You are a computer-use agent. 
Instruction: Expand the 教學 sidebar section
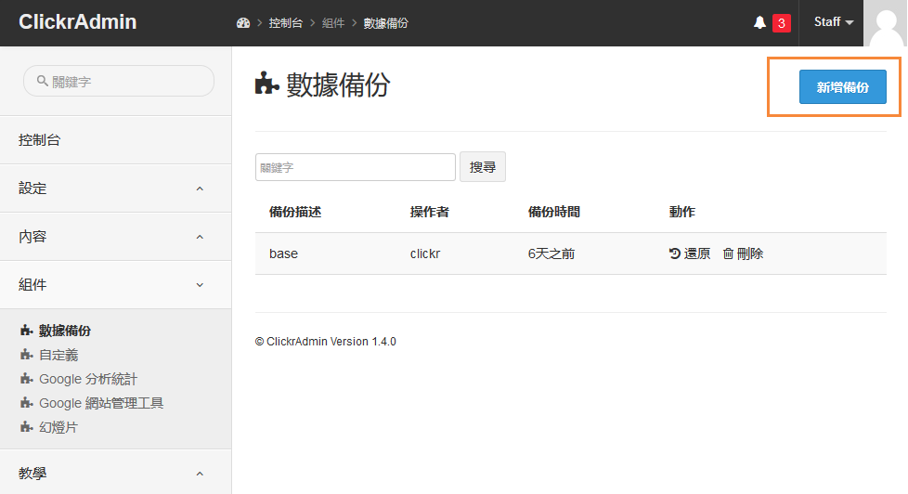pyautogui.click(x=116, y=473)
